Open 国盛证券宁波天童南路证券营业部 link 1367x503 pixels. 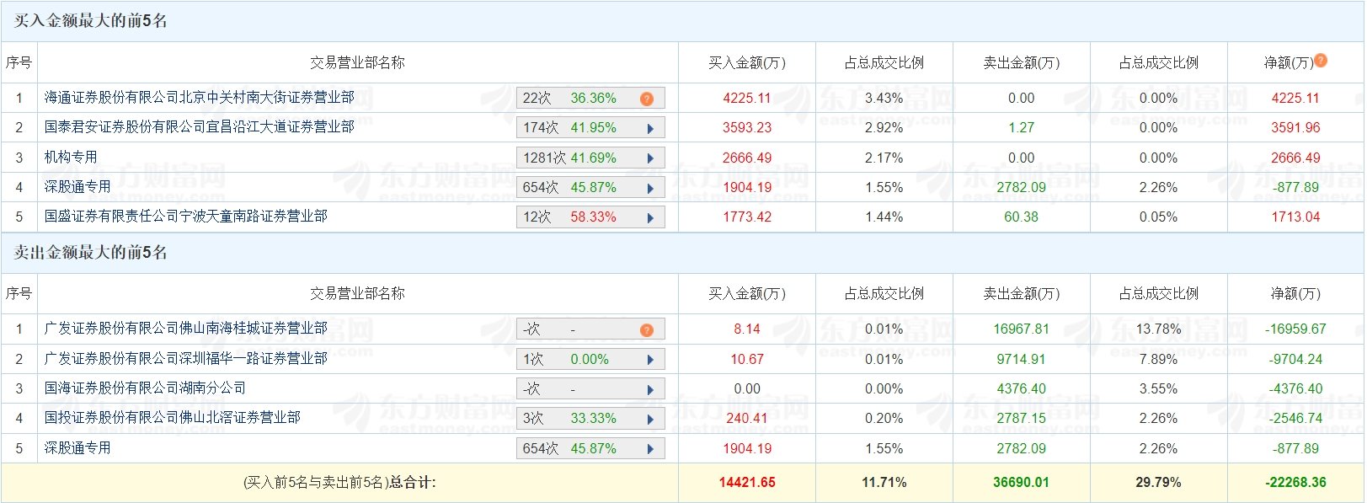(x=185, y=217)
